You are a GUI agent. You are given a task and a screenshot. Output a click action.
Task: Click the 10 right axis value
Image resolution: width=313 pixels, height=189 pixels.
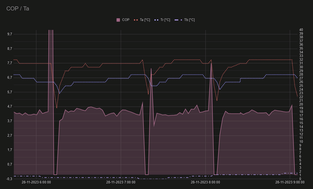point(301,142)
